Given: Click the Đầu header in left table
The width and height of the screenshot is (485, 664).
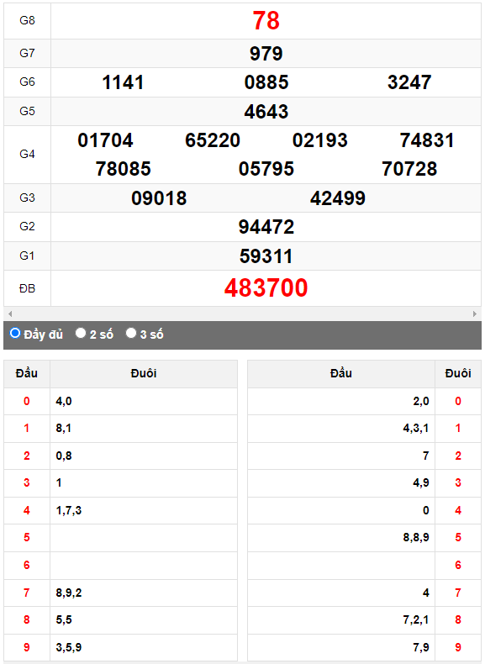Looking at the screenshot, I should [x=27, y=373].
